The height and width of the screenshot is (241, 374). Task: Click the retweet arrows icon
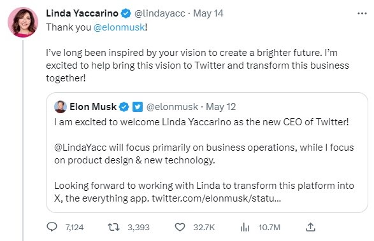point(113,227)
